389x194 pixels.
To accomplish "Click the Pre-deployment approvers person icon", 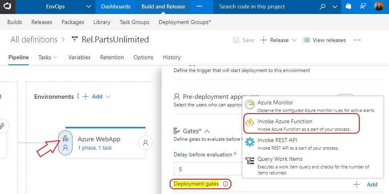I will point(177,96).
